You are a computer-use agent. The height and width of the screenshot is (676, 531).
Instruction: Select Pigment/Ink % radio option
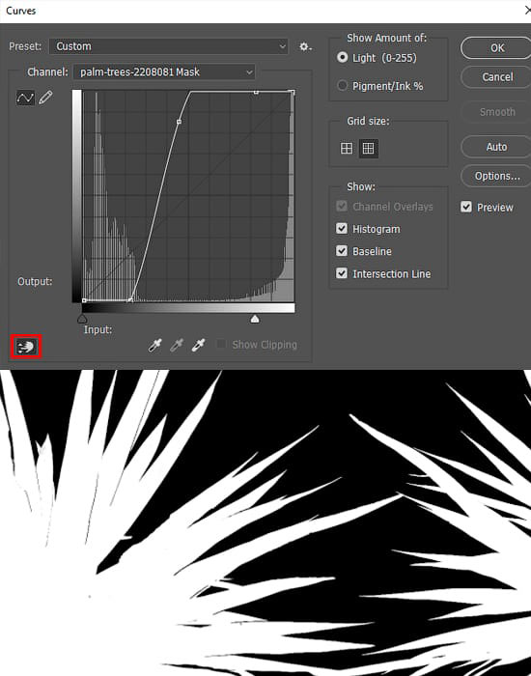pyautogui.click(x=342, y=85)
